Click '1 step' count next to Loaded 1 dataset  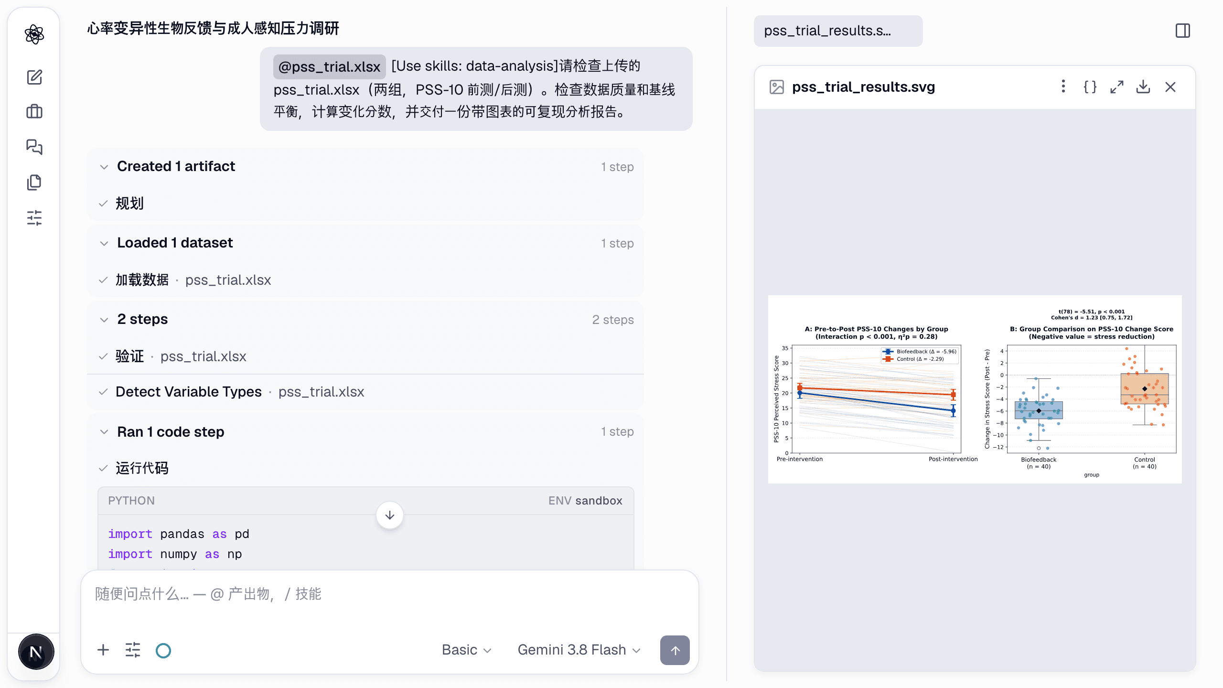(617, 243)
